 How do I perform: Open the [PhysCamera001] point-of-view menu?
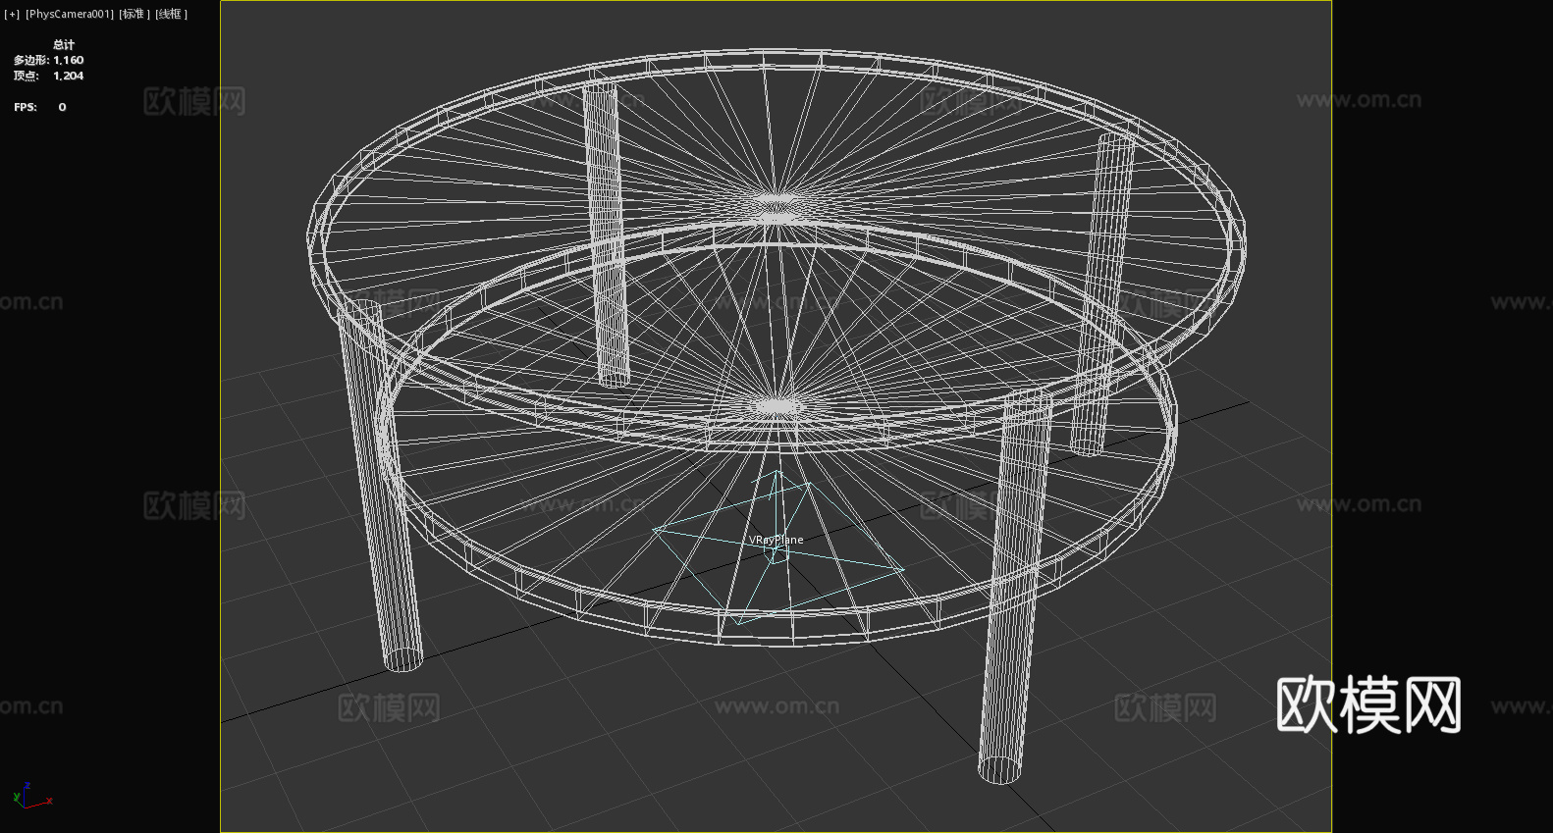[x=70, y=14]
